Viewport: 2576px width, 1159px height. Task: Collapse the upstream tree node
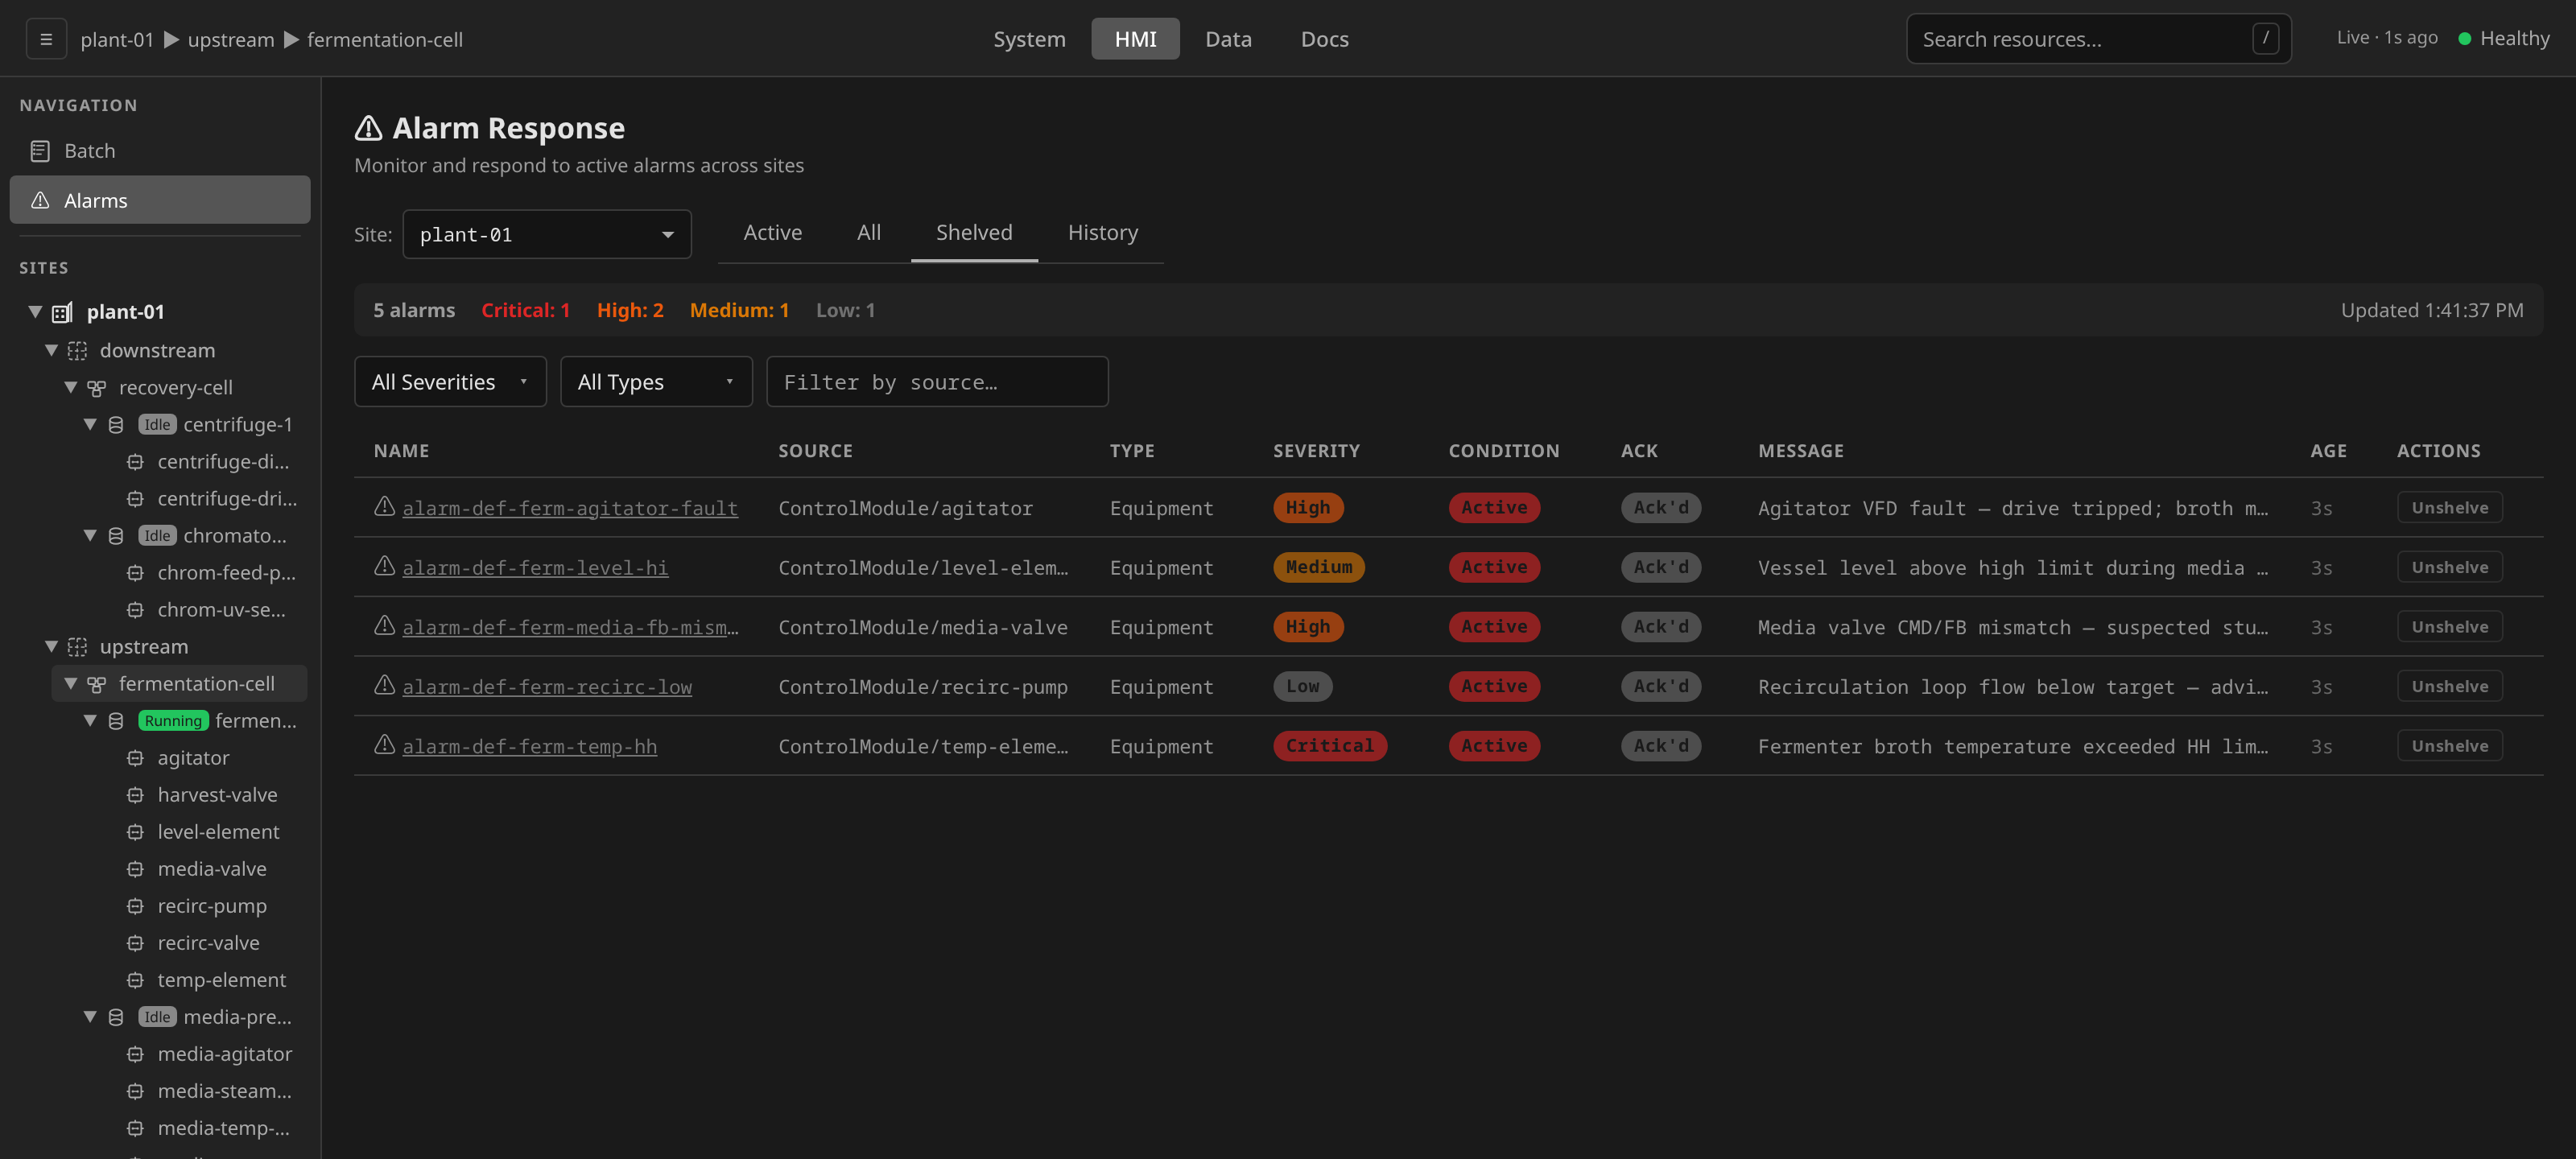click(x=51, y=647)
